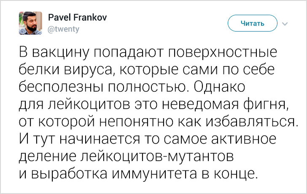Click Pavel Frankov's profile avatar photo
This screenshot has height=194, width=307.
coord(30,23)
